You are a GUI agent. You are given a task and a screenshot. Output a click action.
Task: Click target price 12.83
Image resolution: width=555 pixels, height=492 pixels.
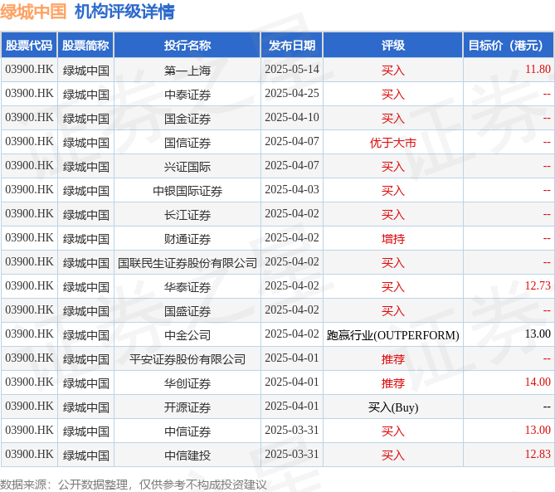click(538, 454)
